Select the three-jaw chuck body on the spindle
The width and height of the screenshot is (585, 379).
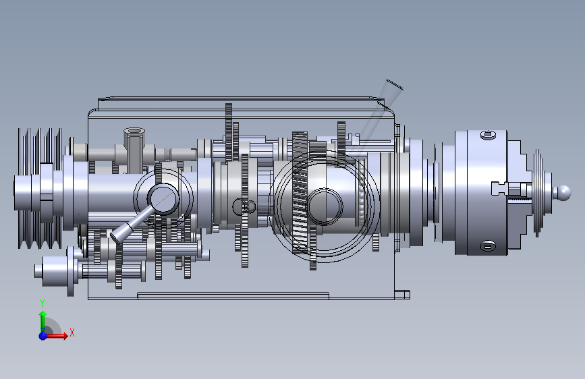point(480,192)
